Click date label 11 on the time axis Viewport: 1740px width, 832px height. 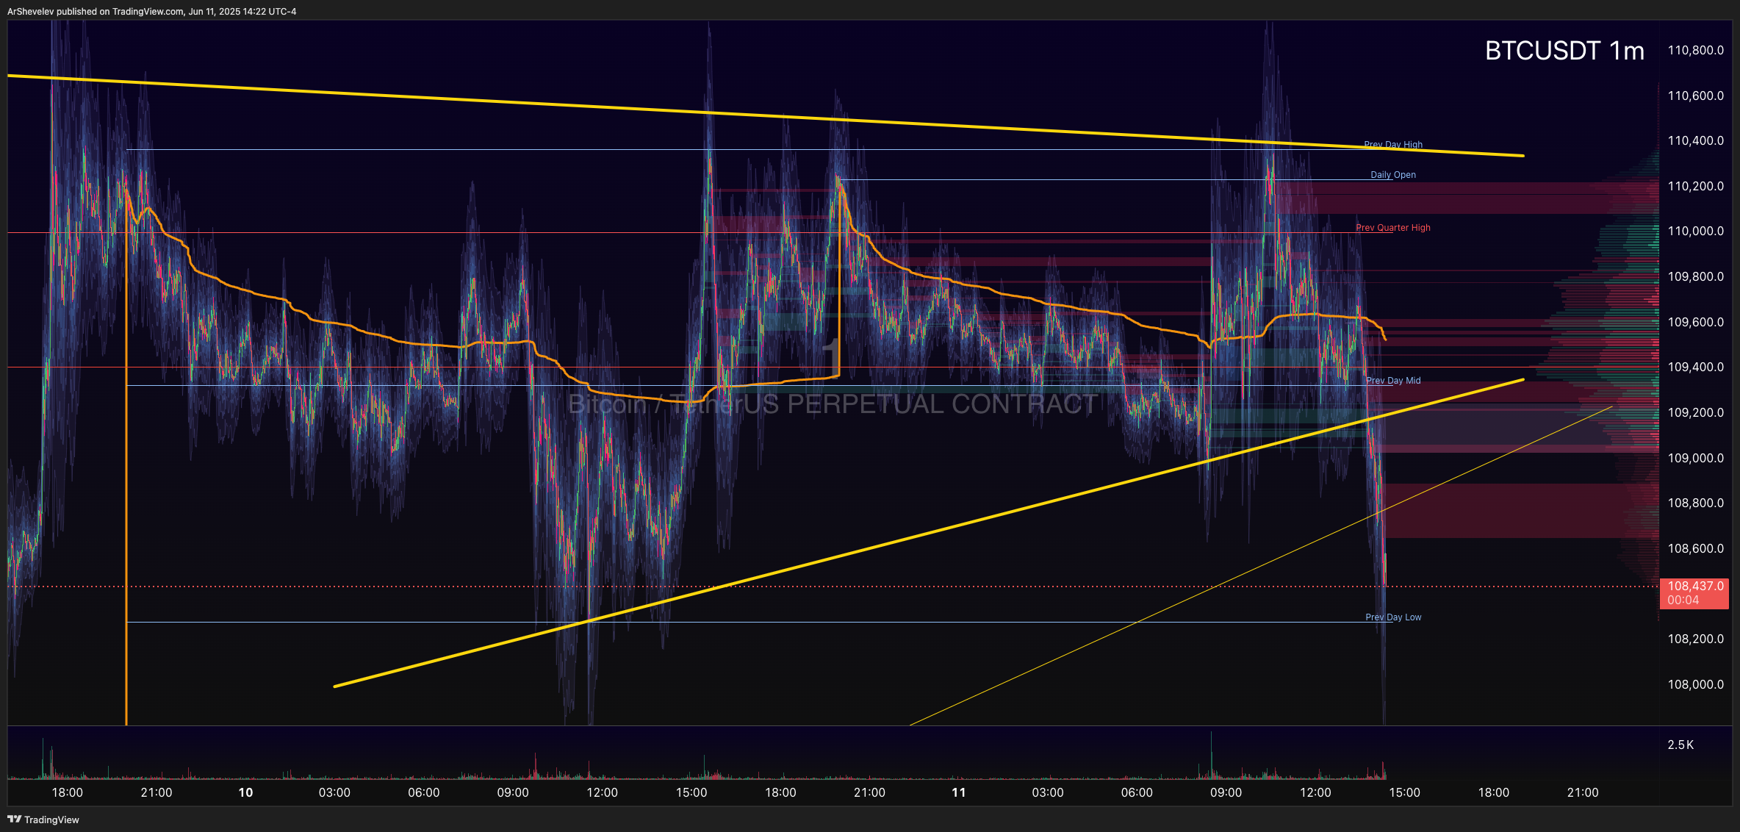coord(959,792)
